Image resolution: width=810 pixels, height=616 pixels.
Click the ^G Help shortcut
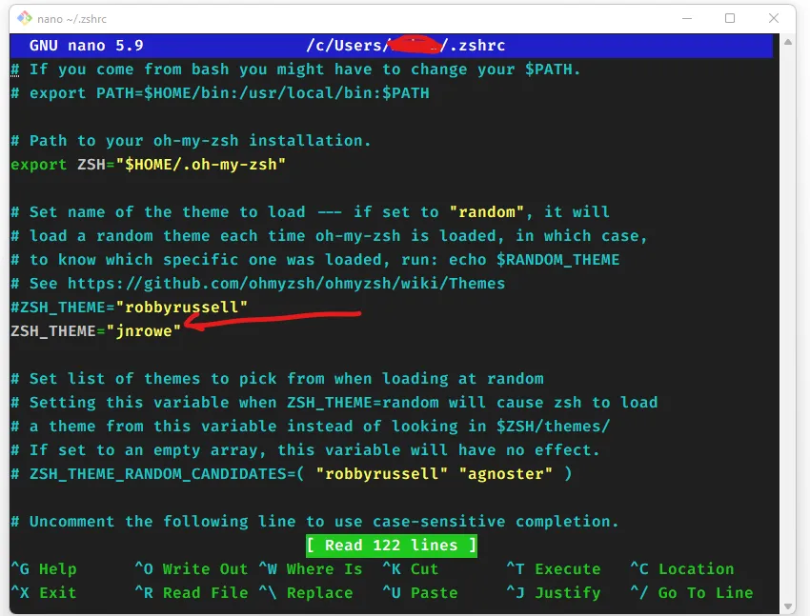44,569
